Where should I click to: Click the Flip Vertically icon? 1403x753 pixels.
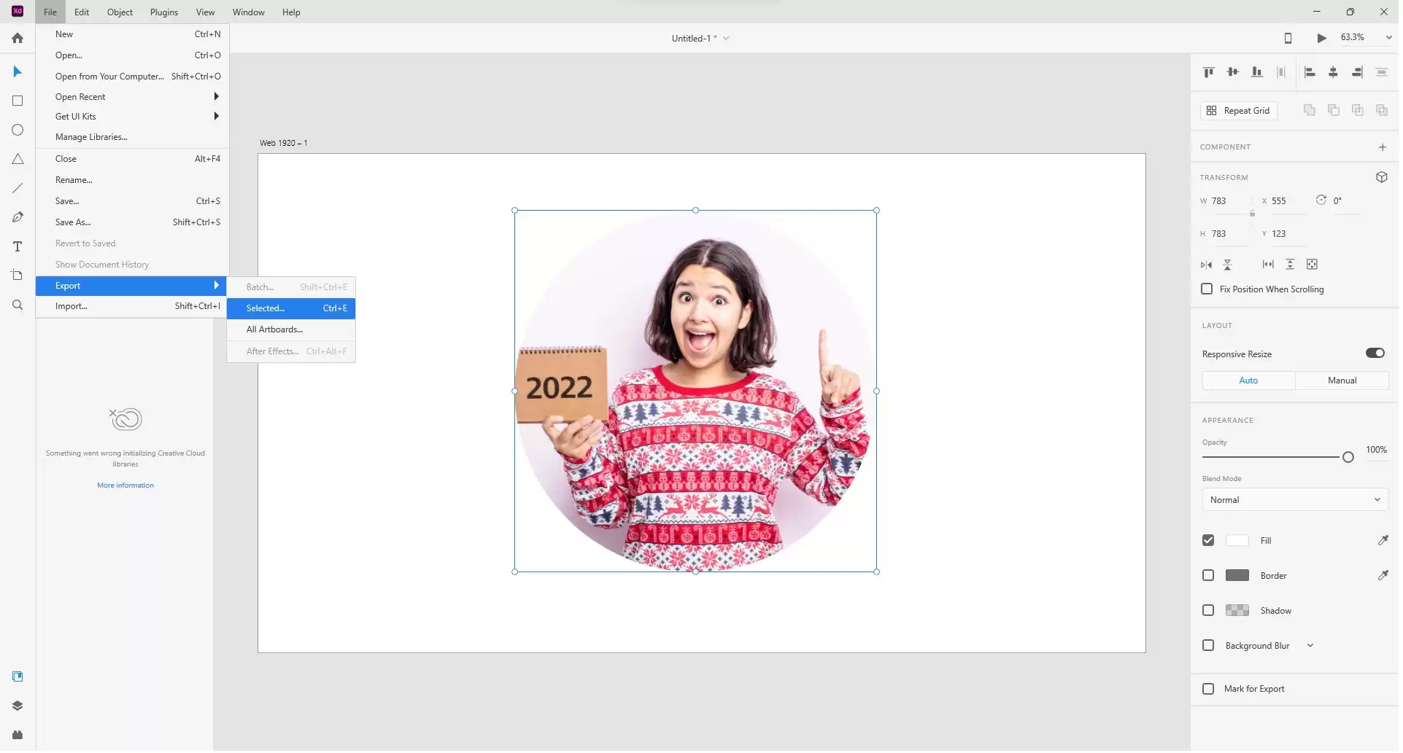click(x=1227, y=264)
